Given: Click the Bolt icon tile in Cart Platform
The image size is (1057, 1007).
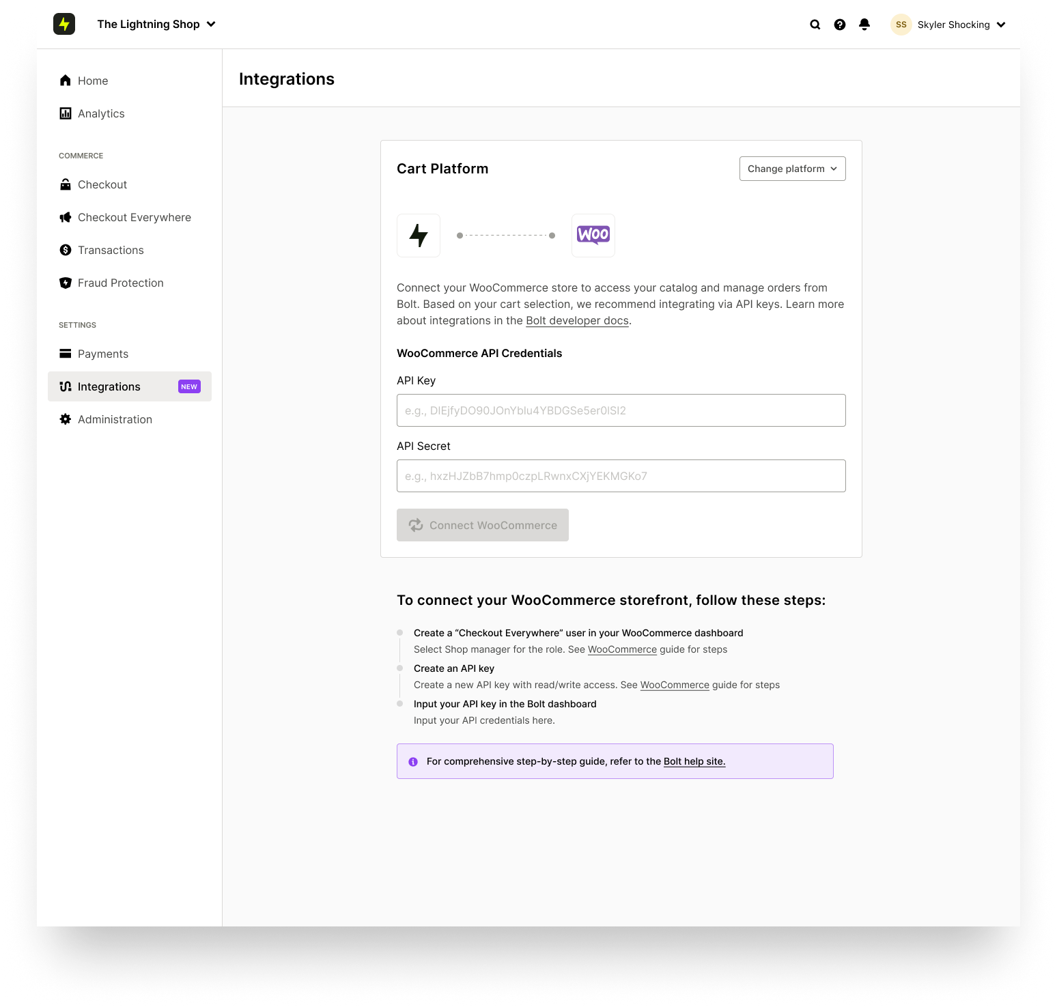Looking at the screenshot, I should pos(419,236).
